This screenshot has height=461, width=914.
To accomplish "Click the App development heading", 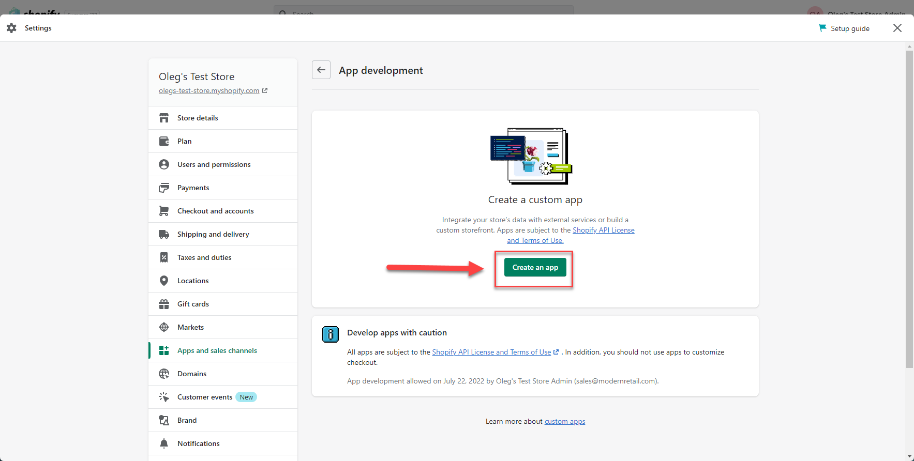I will (381, 70).
